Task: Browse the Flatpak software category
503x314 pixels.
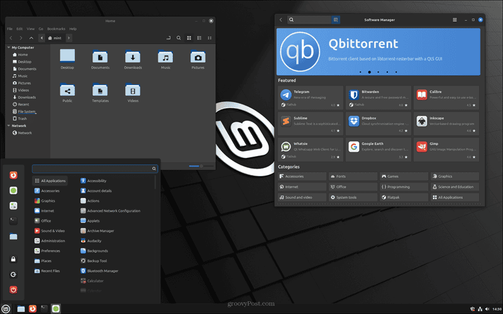Action: pyautogui.click(x=404, y=197)
